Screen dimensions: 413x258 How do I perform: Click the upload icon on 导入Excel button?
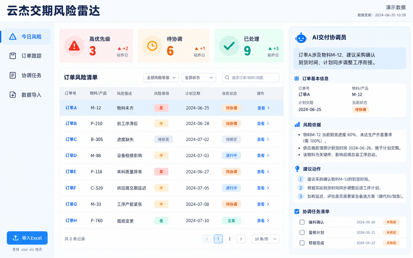click(x=16, y=238)
